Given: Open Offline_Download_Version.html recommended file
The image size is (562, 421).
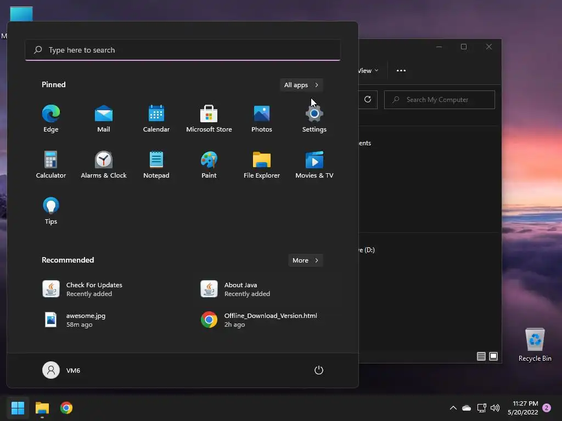Looking at the screenshot, I should click(262, 320).
